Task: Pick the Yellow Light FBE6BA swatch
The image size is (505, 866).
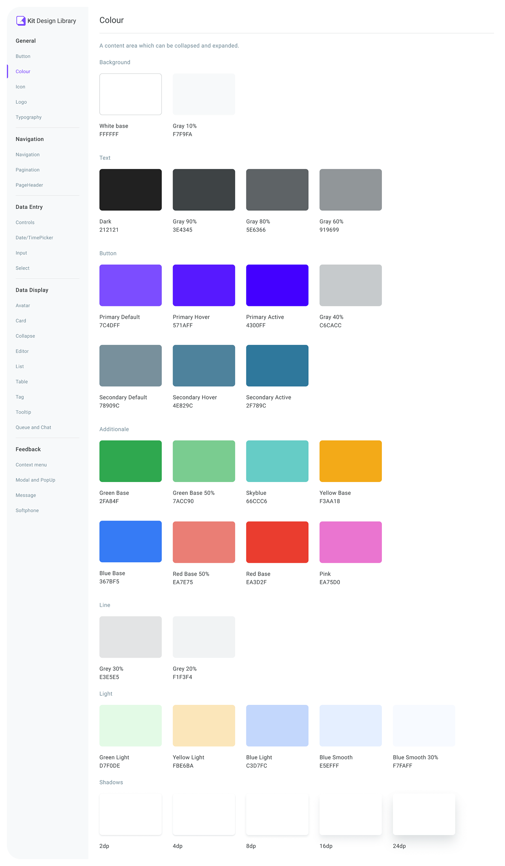Action: [x=204, y=726]
